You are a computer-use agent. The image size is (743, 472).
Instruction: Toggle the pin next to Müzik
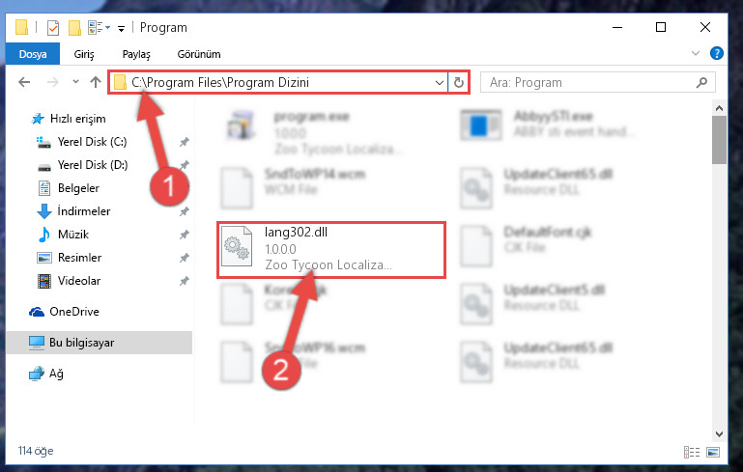184,235
